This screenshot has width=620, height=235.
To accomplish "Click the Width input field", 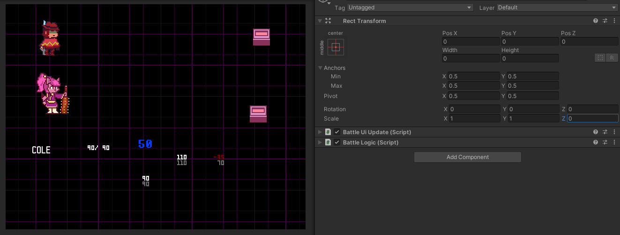I will [x=471, y=59].
